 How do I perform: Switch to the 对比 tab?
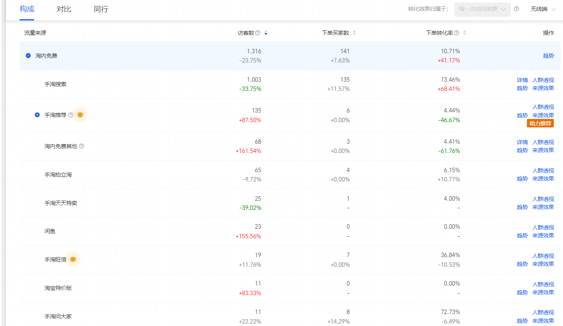64,9
